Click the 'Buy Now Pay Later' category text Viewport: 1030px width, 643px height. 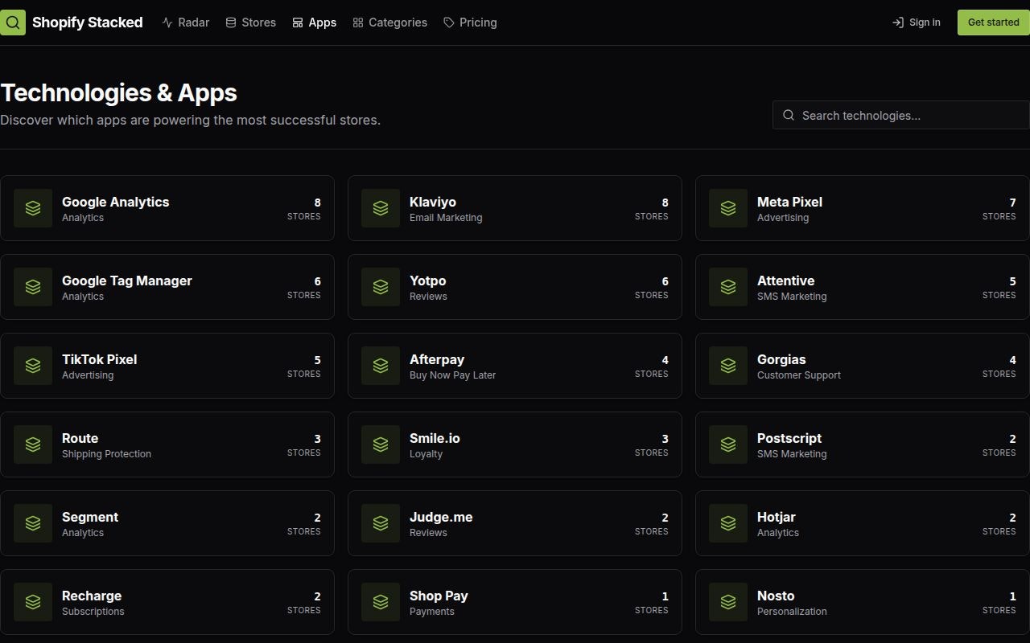coord(452,375)
